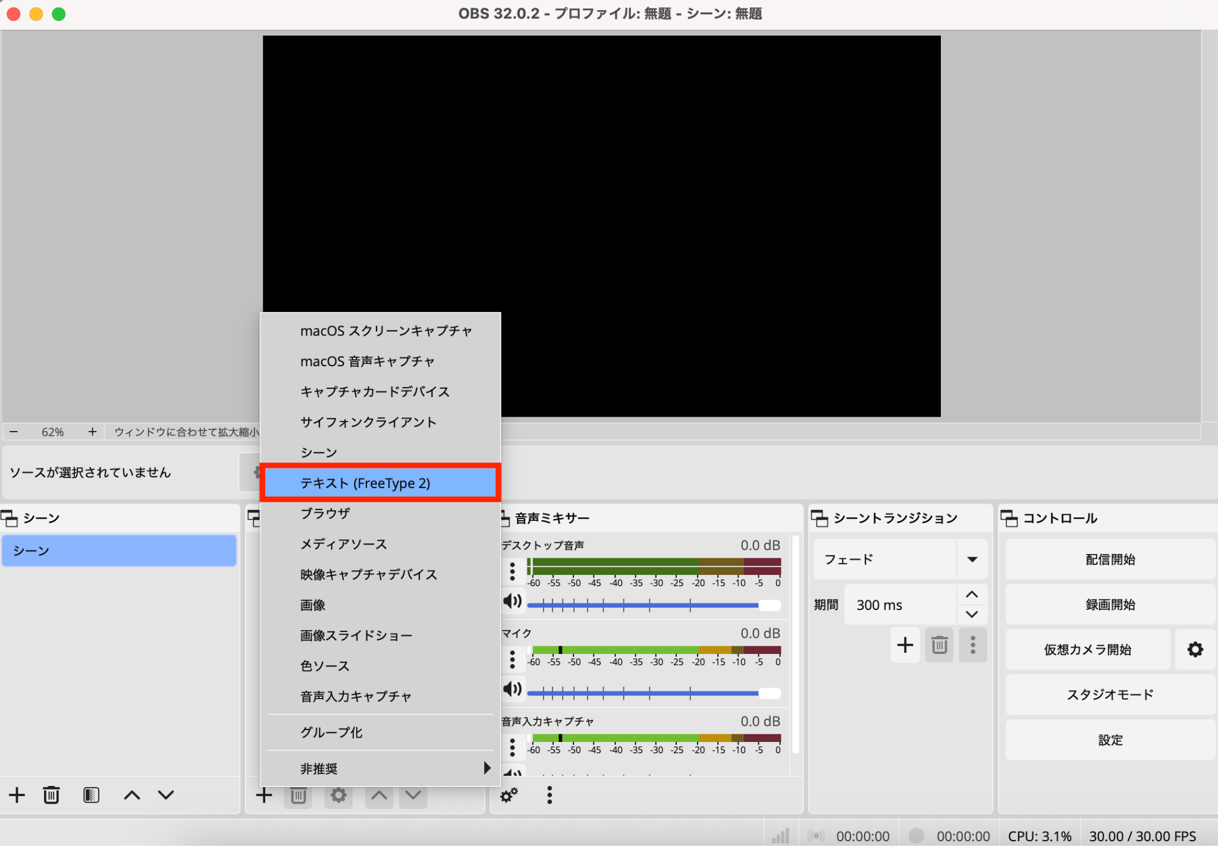The width and height of the screenshot is (1218, 846).
Task: Open advanced audio properties gear in mixer
Action: (508, 795)
